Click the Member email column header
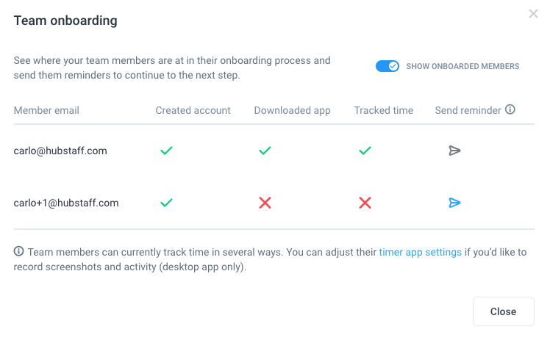The image size is (550, 343). coord(46,110)
